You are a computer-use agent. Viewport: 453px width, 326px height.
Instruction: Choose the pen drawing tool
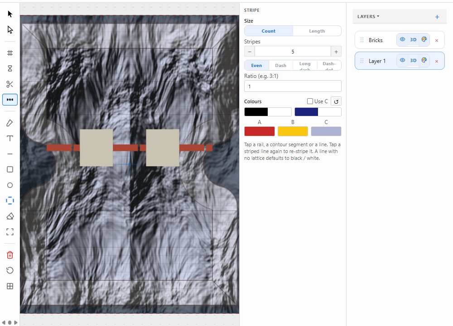[10, 123]
